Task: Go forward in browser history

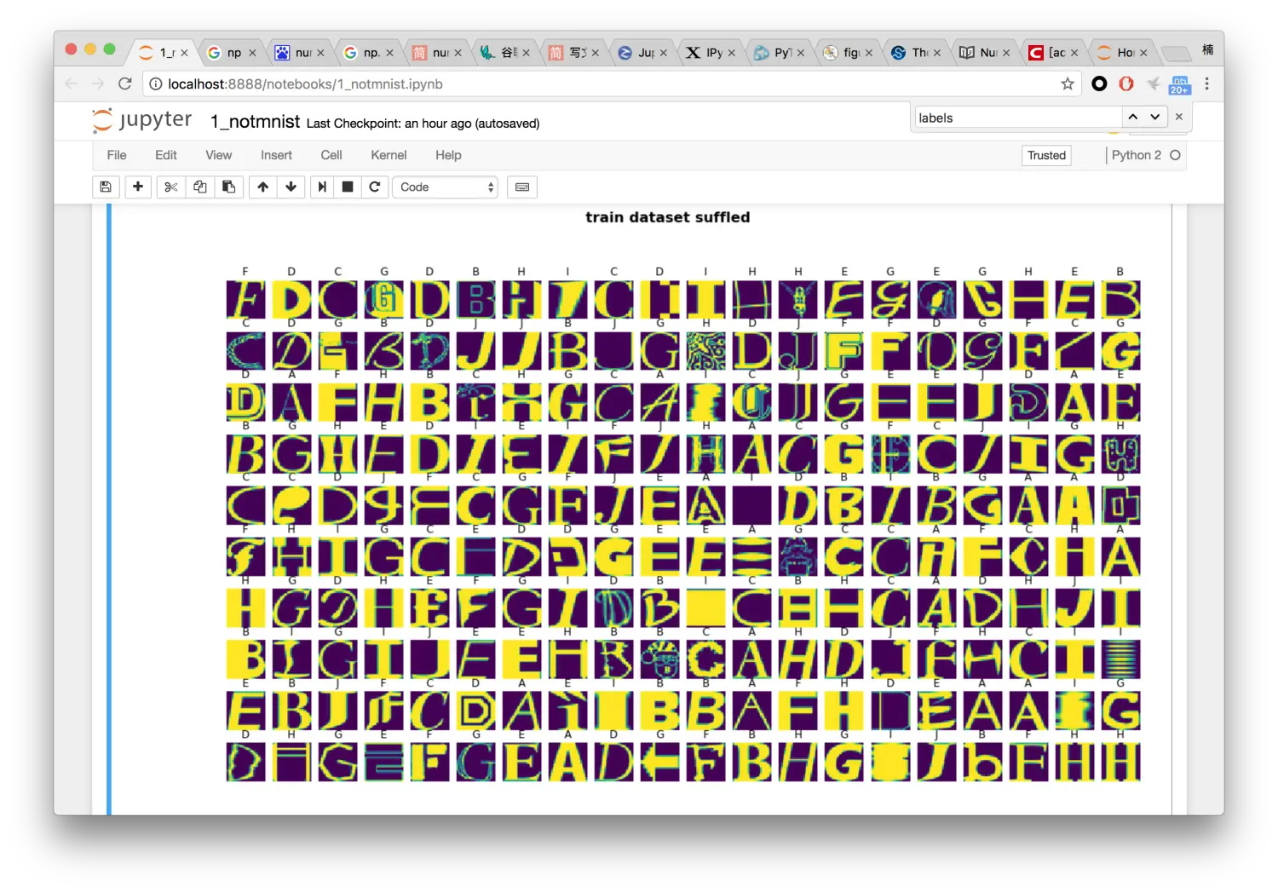Action: (x=98, y=83)
